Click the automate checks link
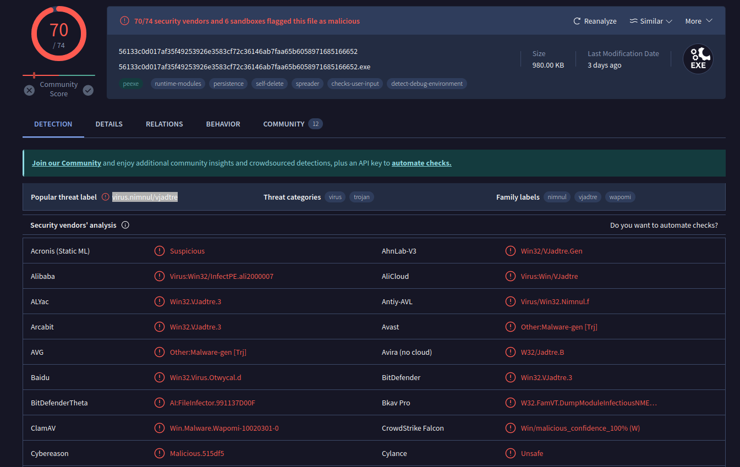740x467 pixels. coord(421,163)
